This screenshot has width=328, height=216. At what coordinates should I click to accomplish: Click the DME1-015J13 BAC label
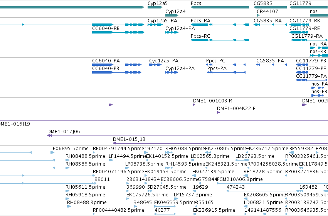click(x=129, y=139)
